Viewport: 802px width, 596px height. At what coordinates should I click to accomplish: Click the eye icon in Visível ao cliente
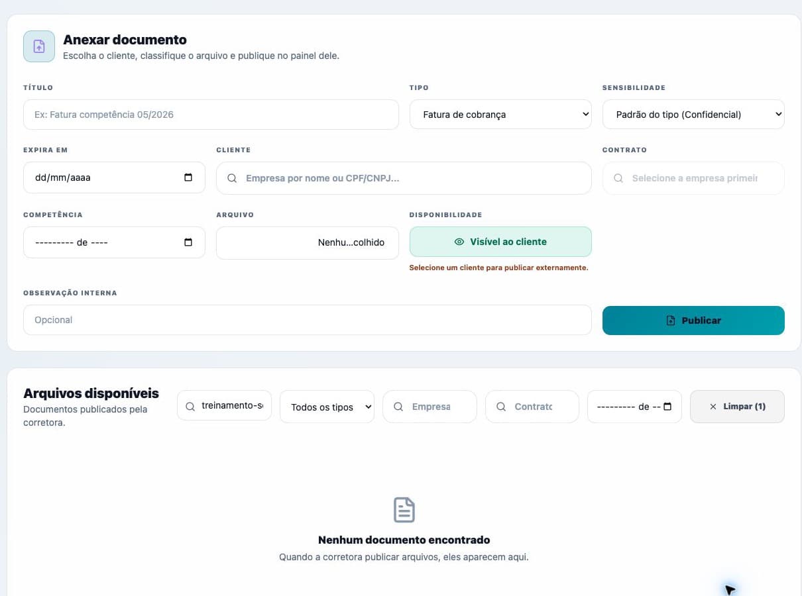pos(459,242)
